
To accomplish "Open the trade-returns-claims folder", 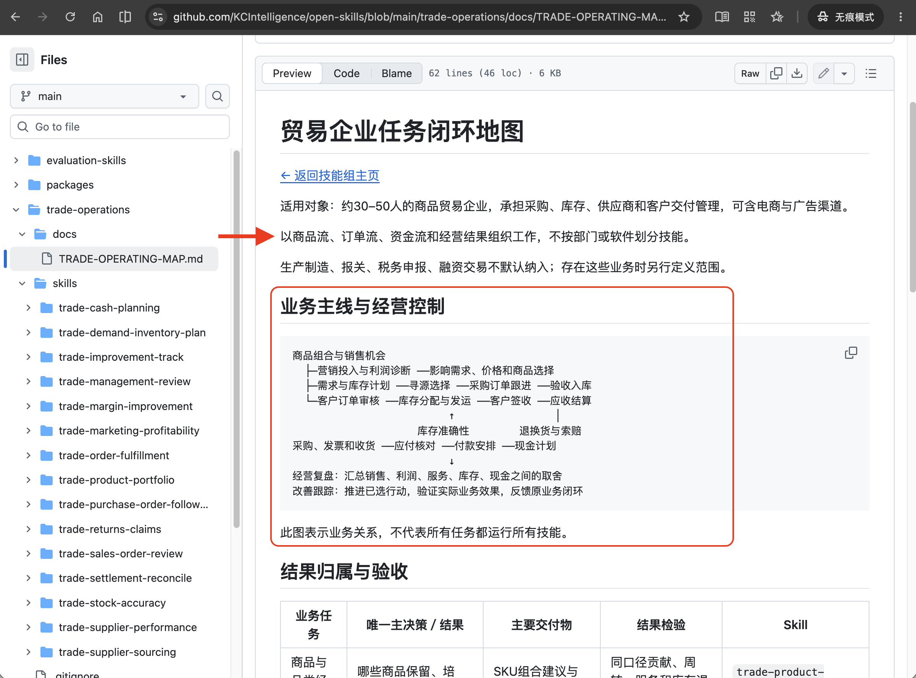I will tap(110, 529).
